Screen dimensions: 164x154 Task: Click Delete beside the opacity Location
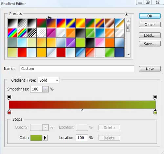(x=109, y=128)
